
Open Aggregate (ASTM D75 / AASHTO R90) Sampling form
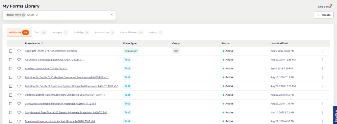point(51,51)
